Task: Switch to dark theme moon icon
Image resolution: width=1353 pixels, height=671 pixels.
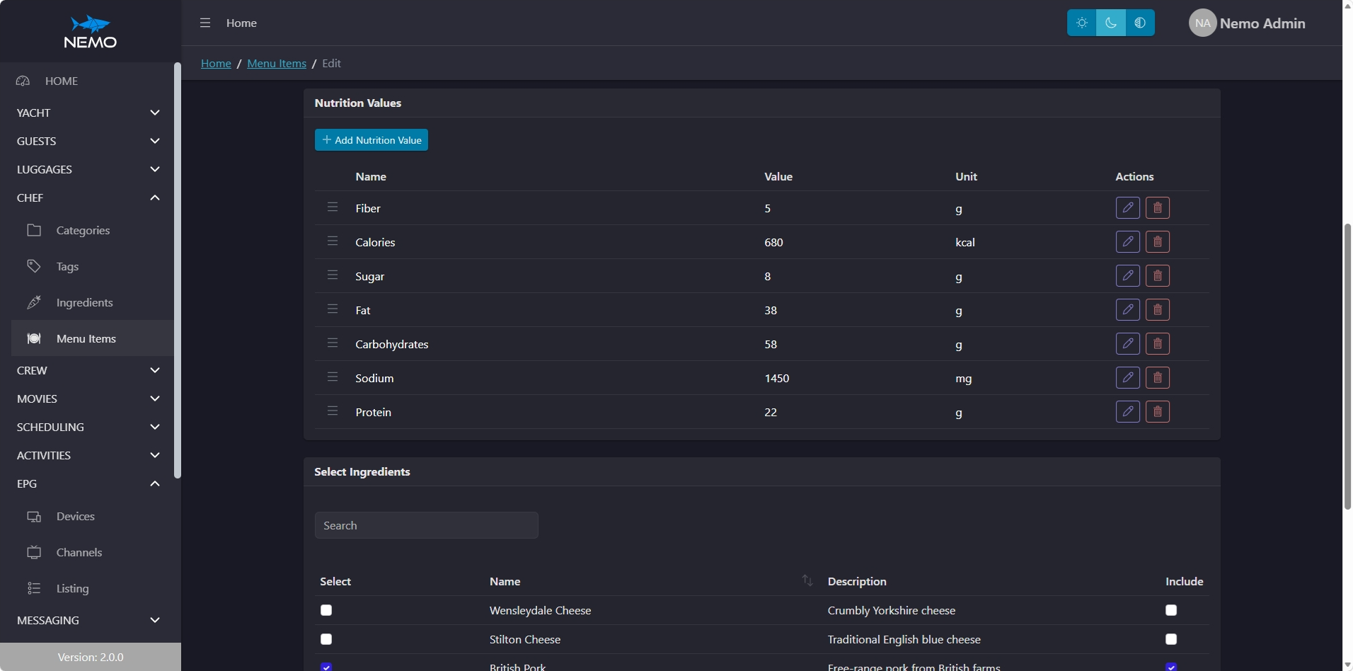Action: pos(1111,23)
